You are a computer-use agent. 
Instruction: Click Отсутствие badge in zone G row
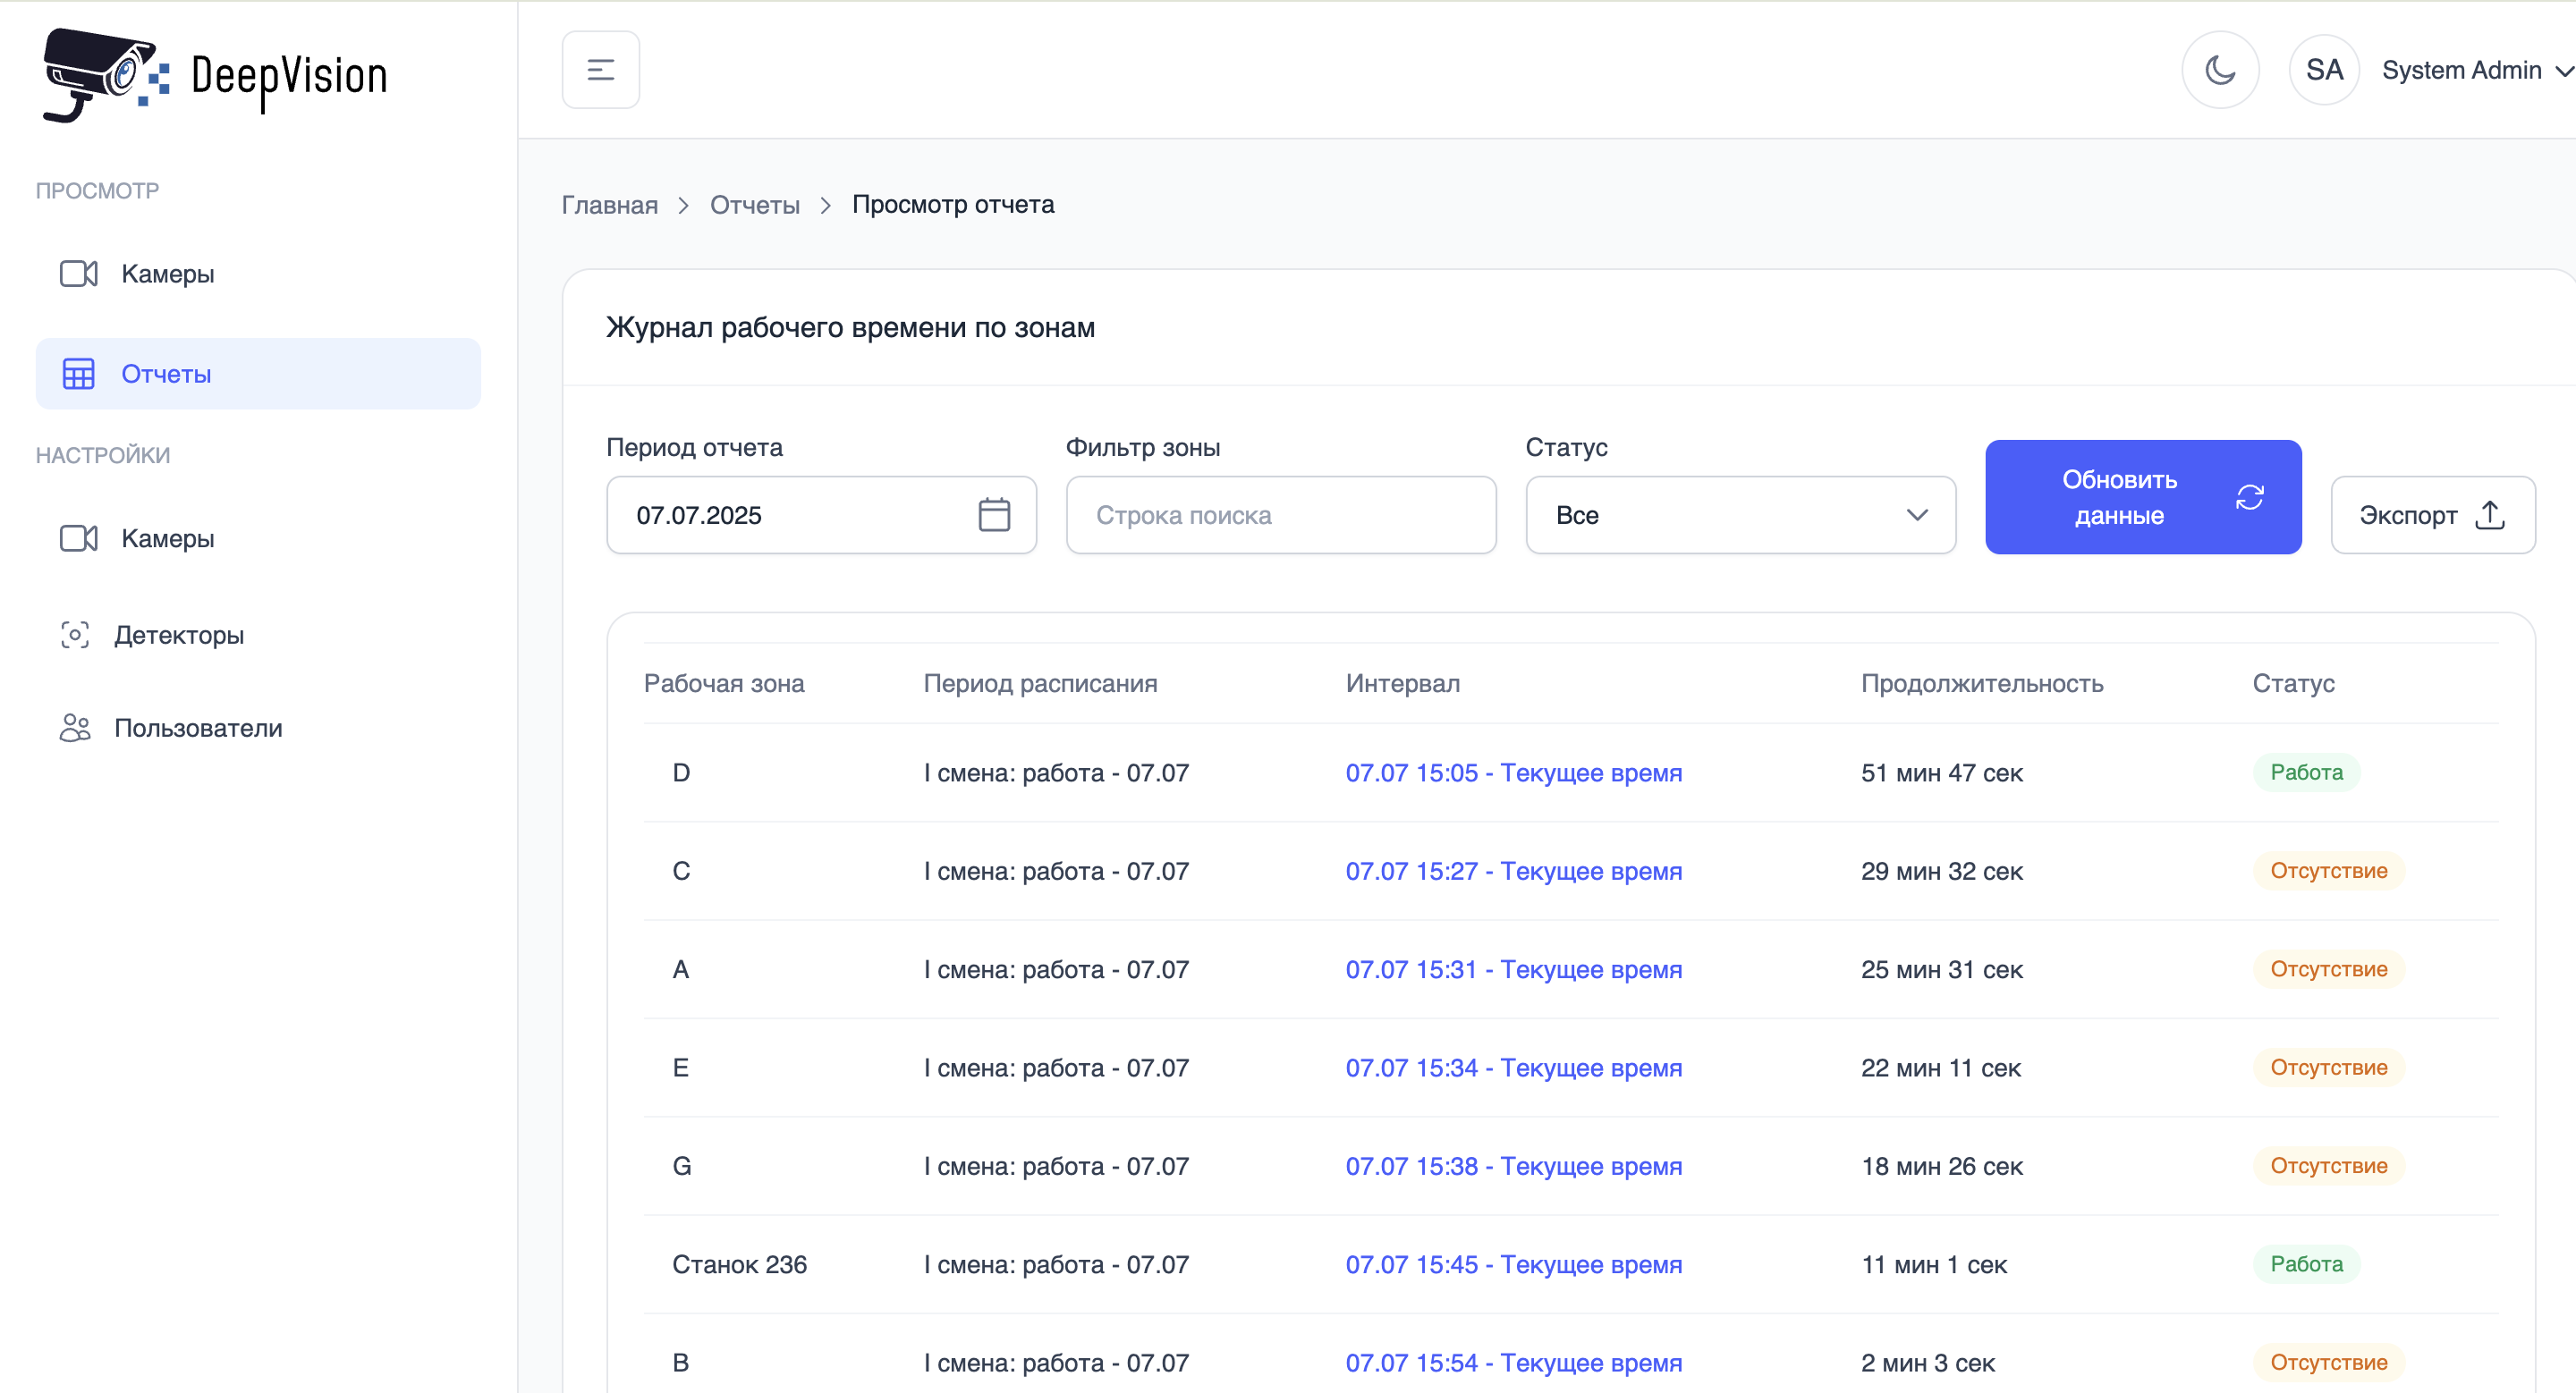2328,1166
